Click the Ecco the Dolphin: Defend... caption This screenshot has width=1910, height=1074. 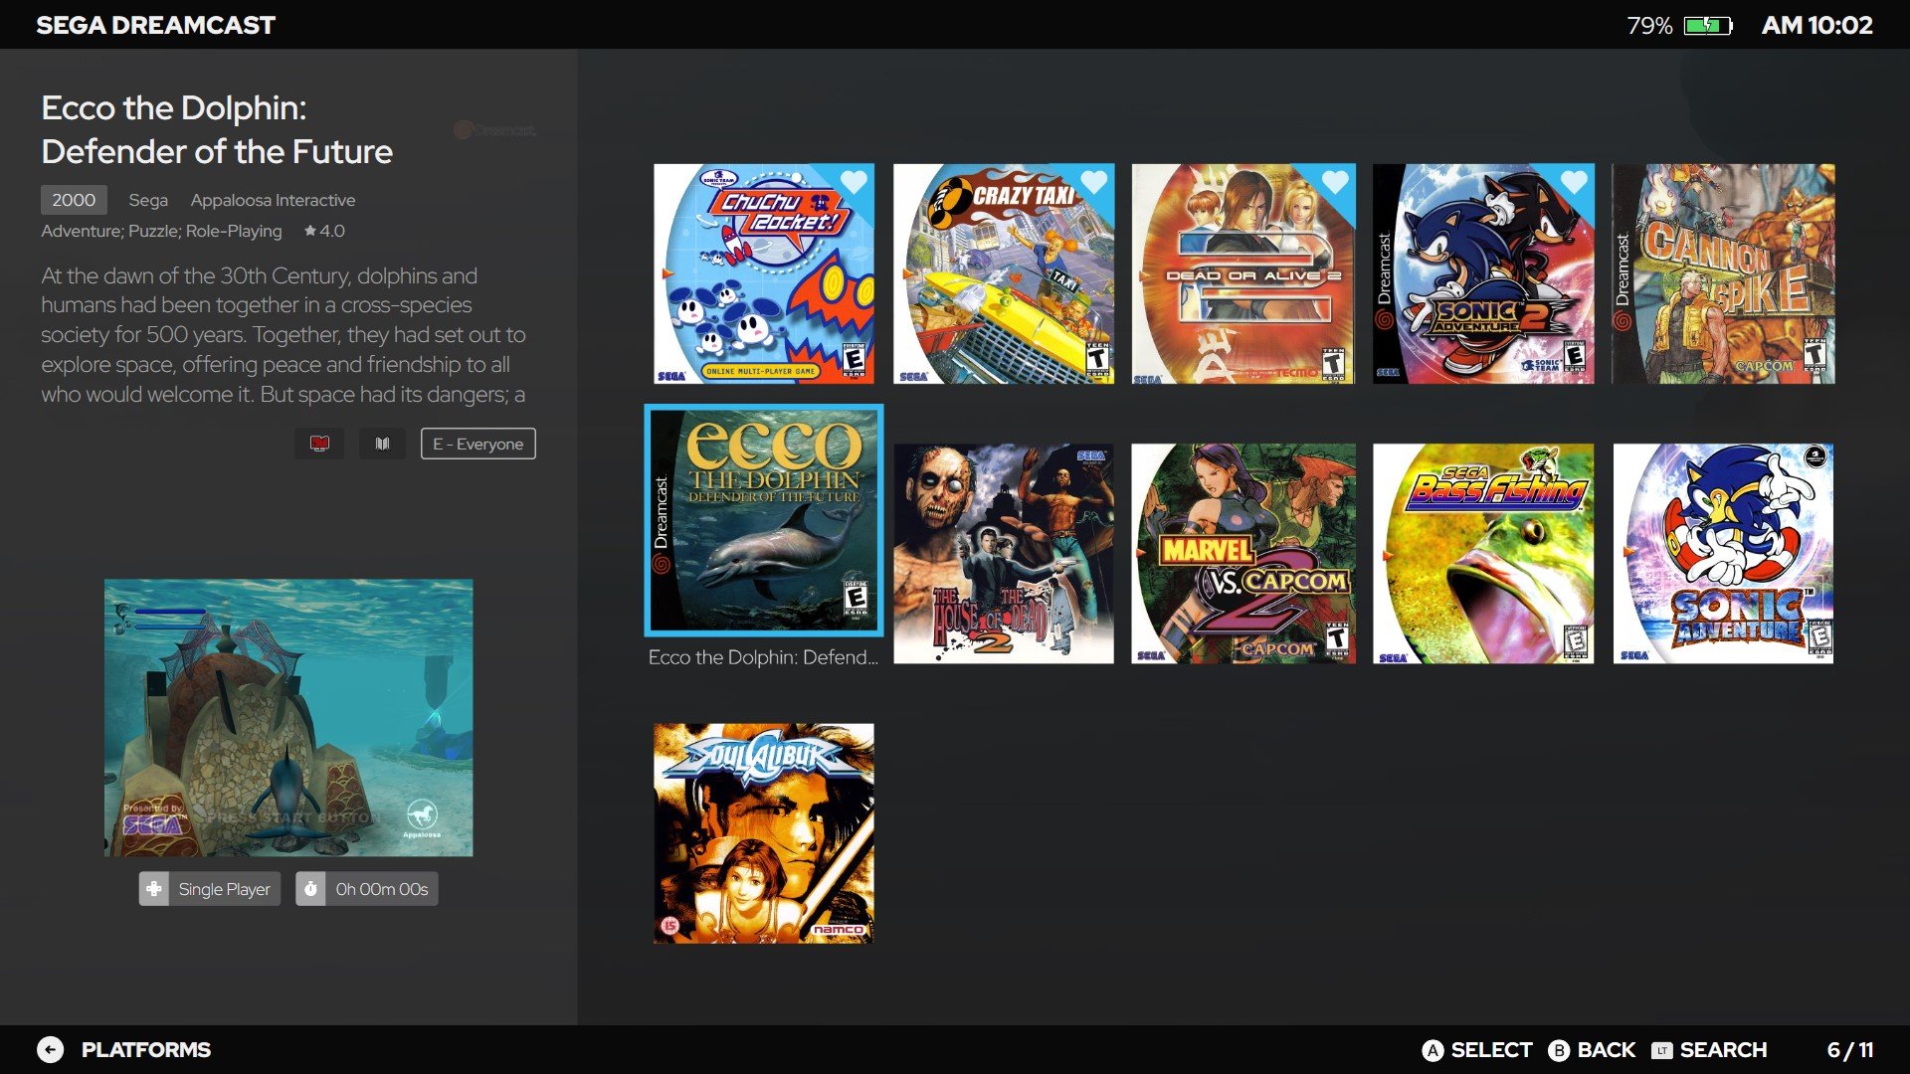[763, 657]
